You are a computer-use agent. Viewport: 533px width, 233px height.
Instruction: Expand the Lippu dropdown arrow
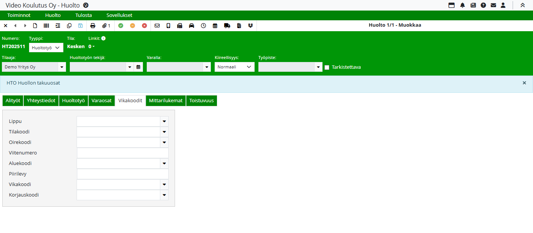(164, 121)
